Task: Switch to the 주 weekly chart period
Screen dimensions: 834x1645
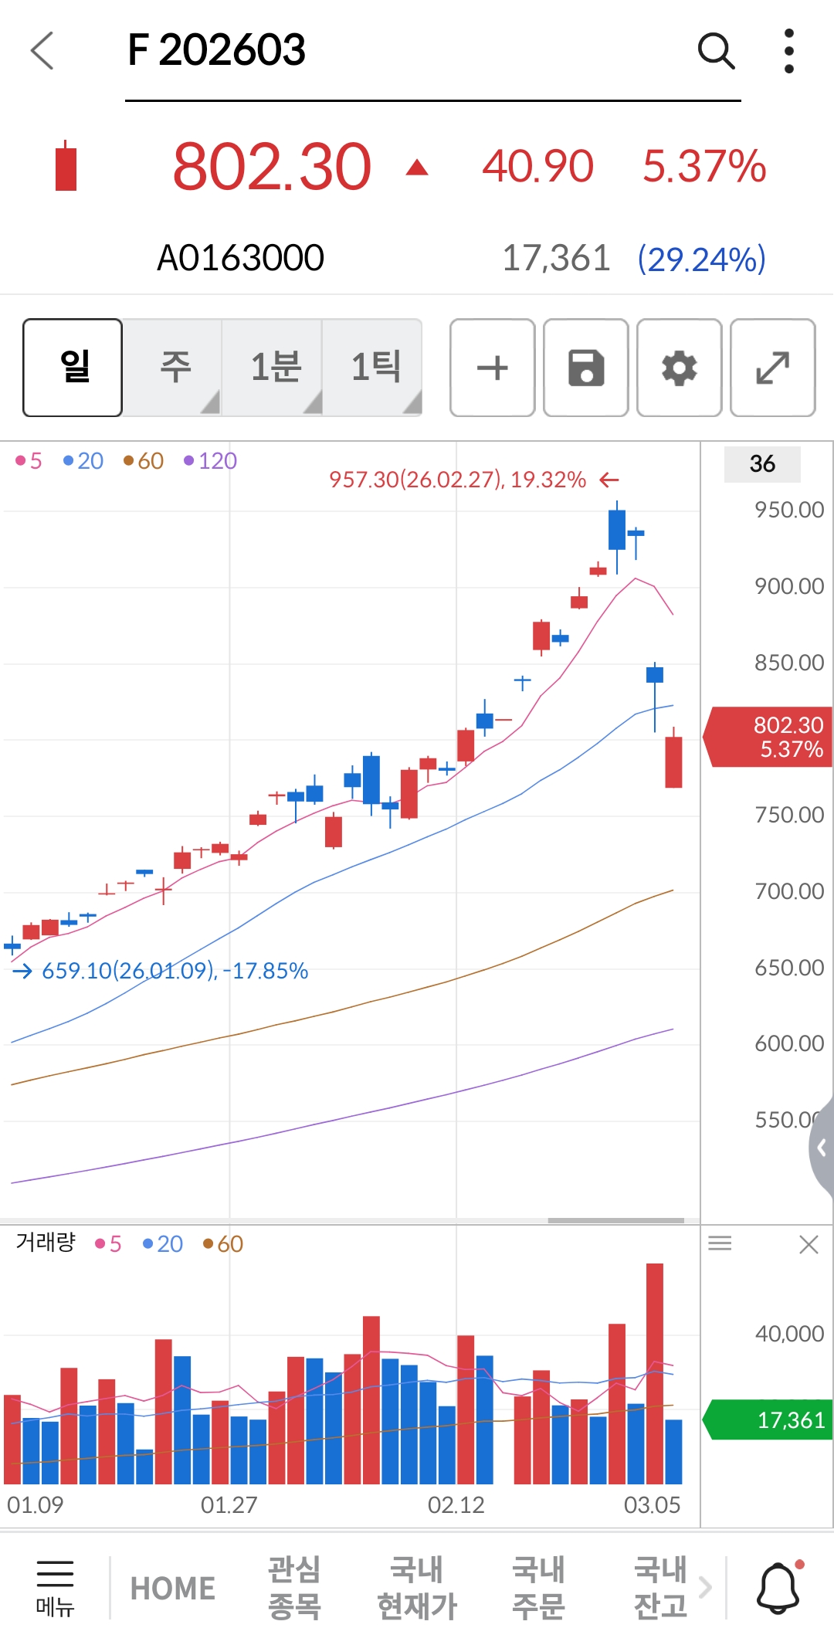Action: click(x=174, y=368)
